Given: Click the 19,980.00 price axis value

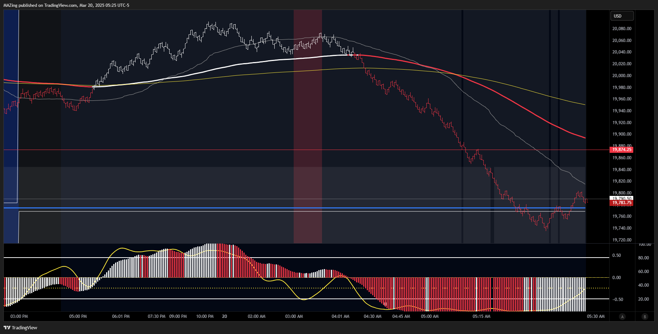Looking at the screenshot, I should 622,88.
